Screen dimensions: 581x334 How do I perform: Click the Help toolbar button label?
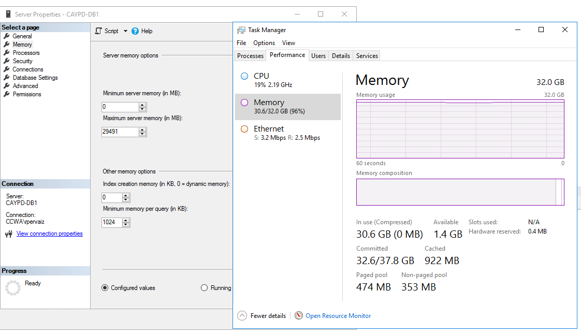(147, 31)
